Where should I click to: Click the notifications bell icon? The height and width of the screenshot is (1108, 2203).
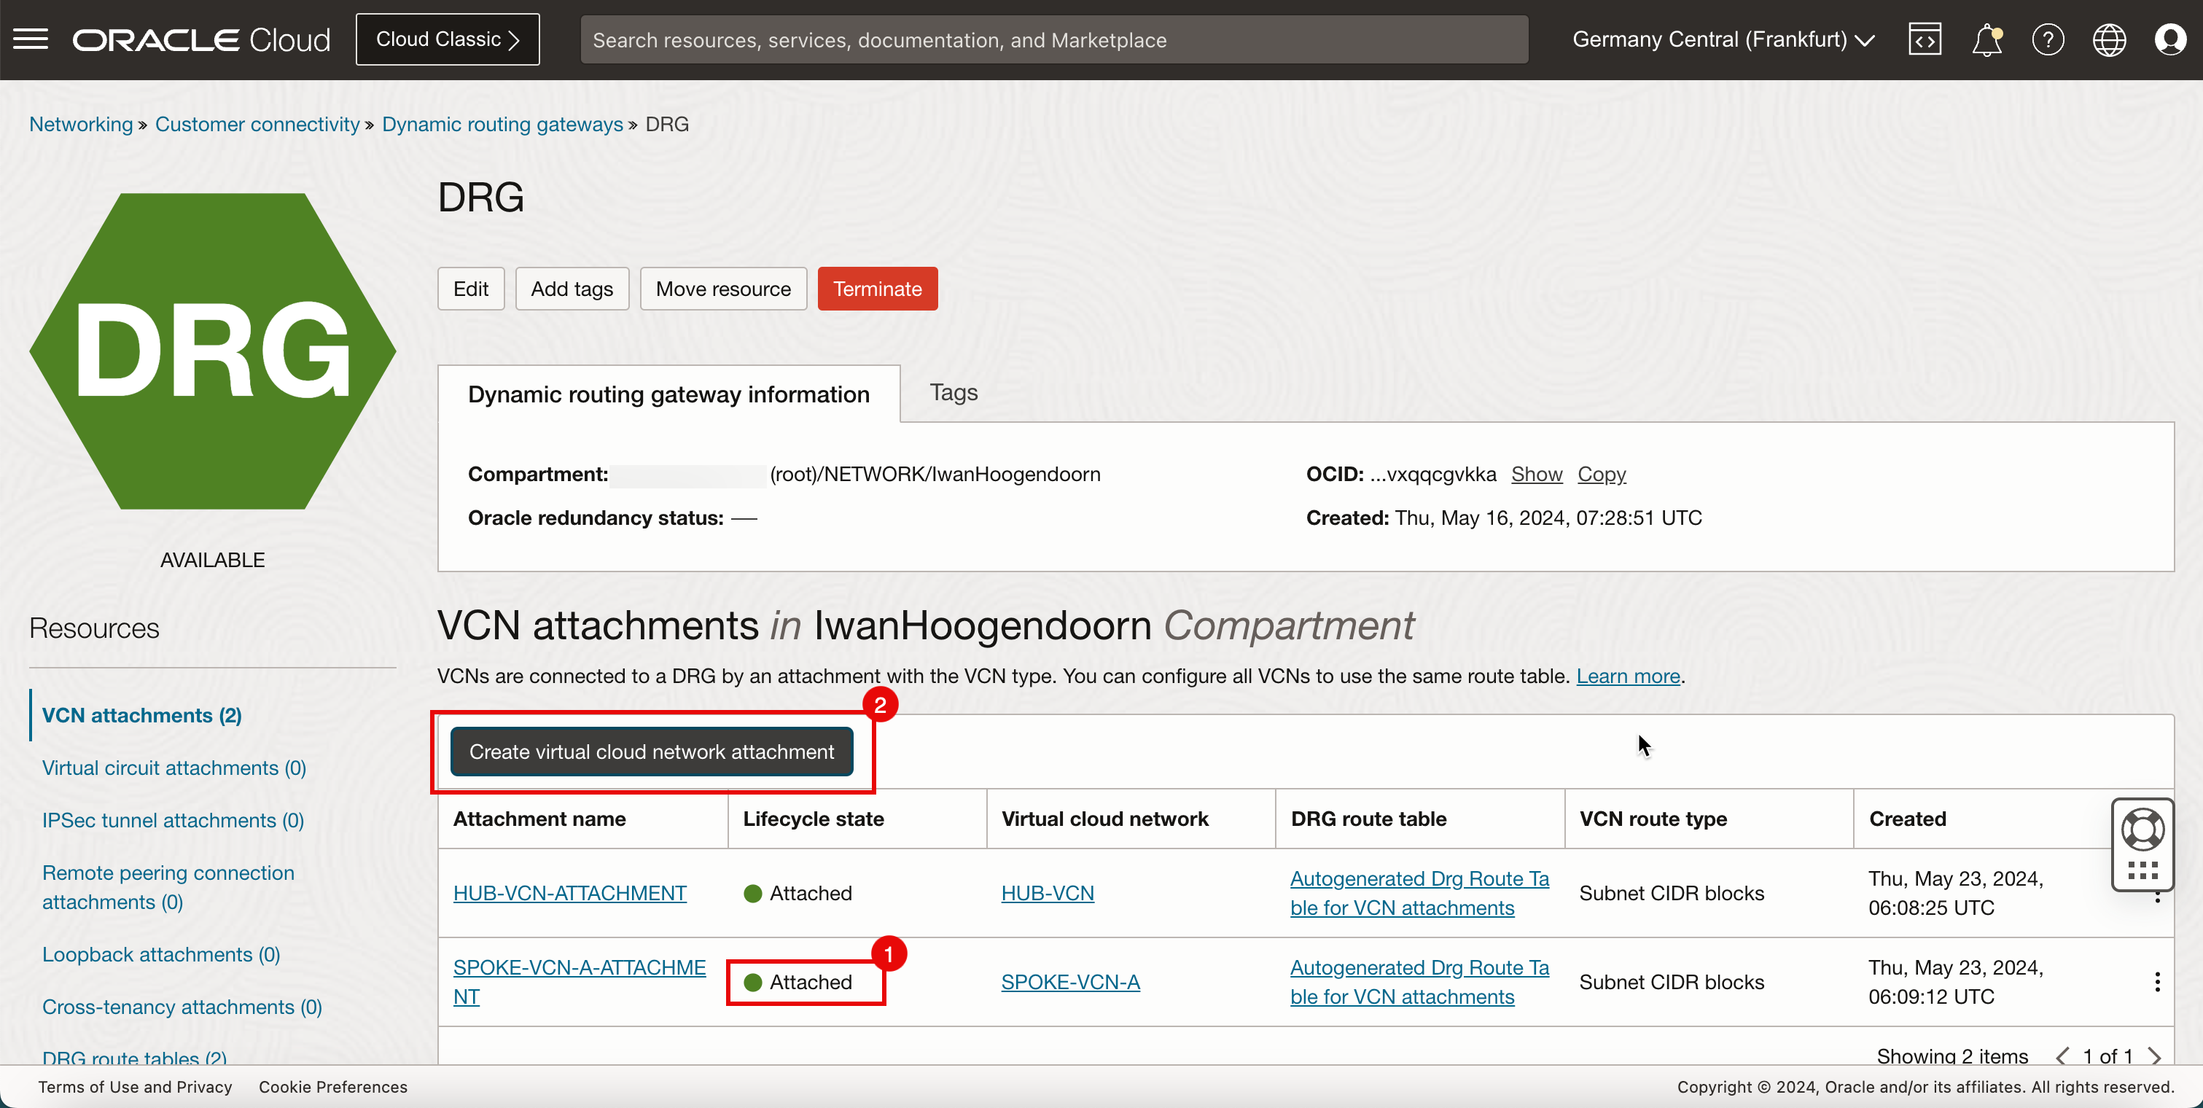coord(1986,39)
